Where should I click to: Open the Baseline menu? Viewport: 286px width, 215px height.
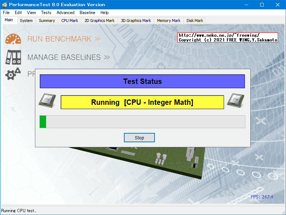[88, 13]
